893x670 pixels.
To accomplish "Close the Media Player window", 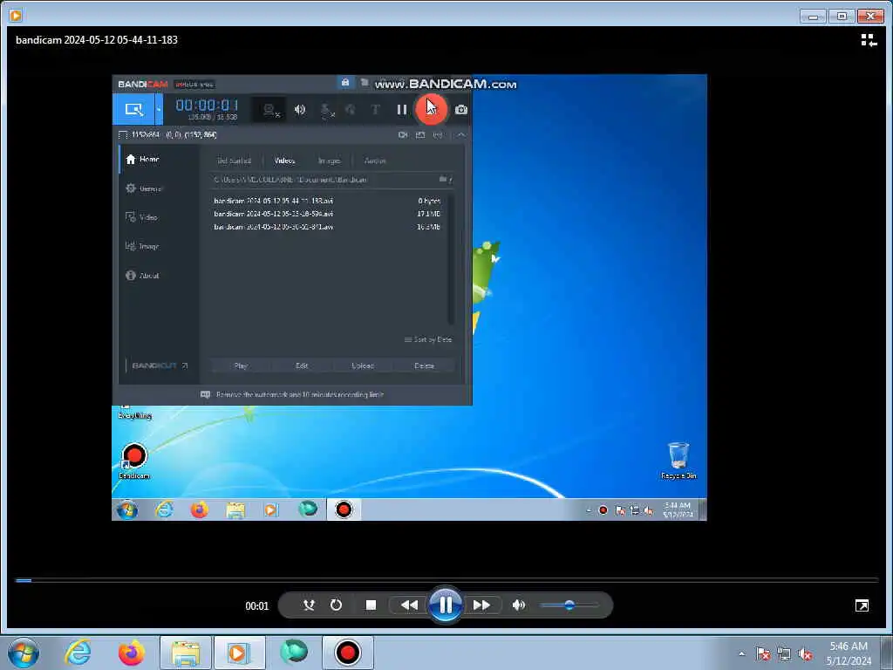I will coord(870,16).
